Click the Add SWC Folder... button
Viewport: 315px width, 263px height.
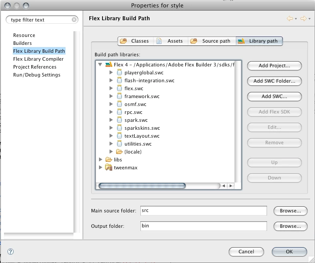[275, 81]
